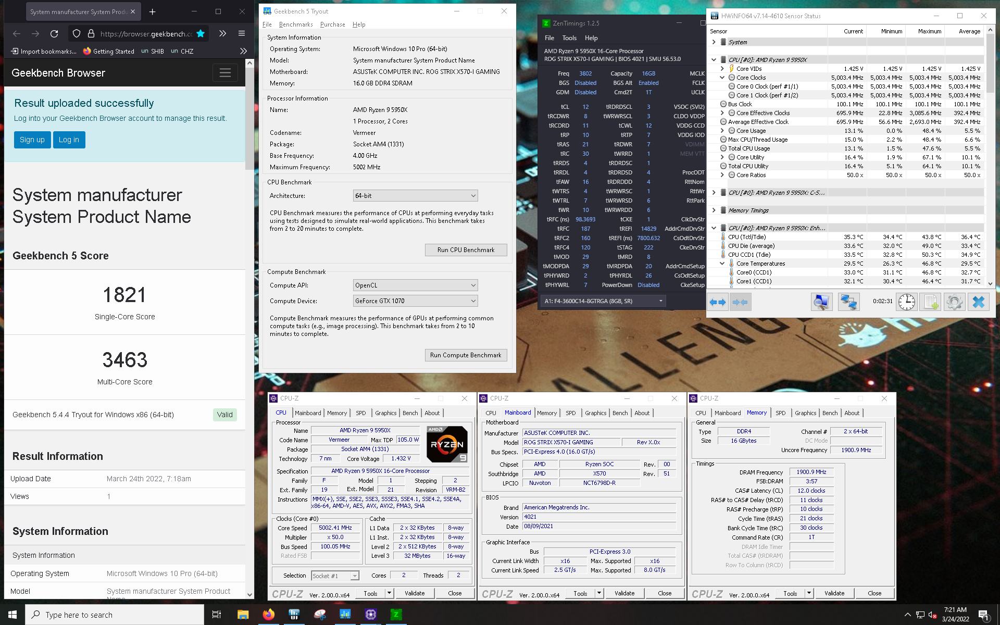Open ZenTimings memory module A1 dropdown
This screenshot has height=625, width=1000.
click(603, 301)
